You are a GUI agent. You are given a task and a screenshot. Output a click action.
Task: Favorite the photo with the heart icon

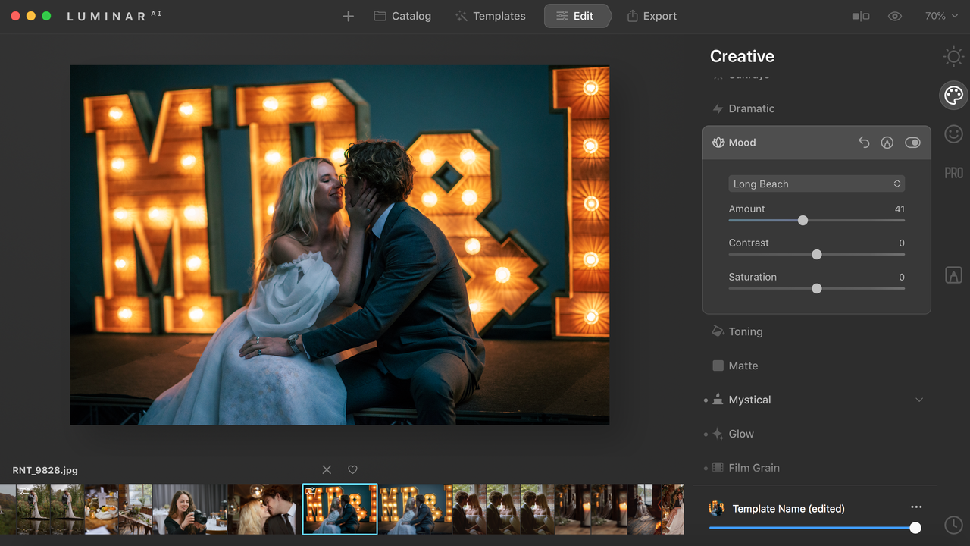352,470
